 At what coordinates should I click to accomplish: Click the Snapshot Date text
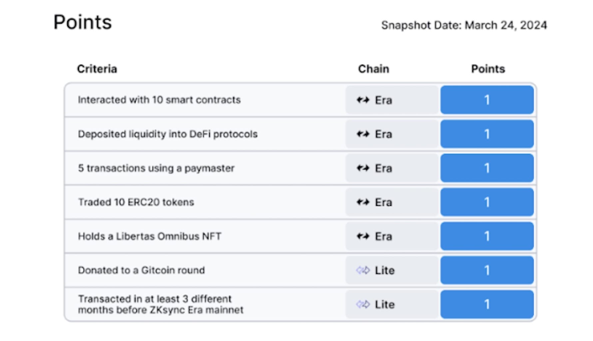pos(464,25)
